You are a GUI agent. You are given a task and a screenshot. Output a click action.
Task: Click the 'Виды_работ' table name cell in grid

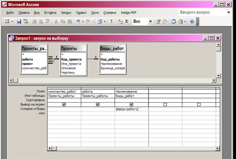(x=131, y=96)
